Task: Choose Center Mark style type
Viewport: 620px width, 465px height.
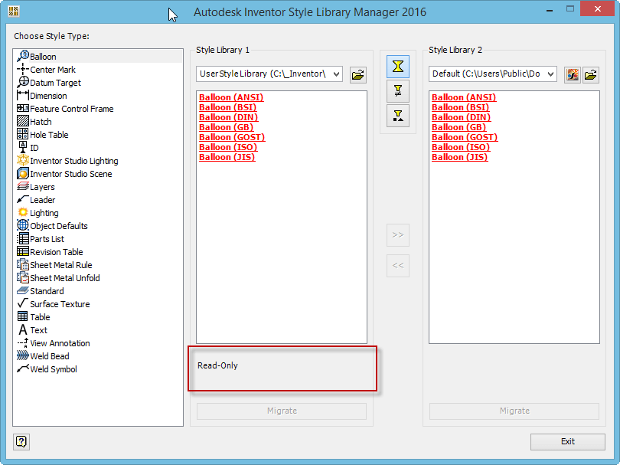Action: [x=46, y=70]
